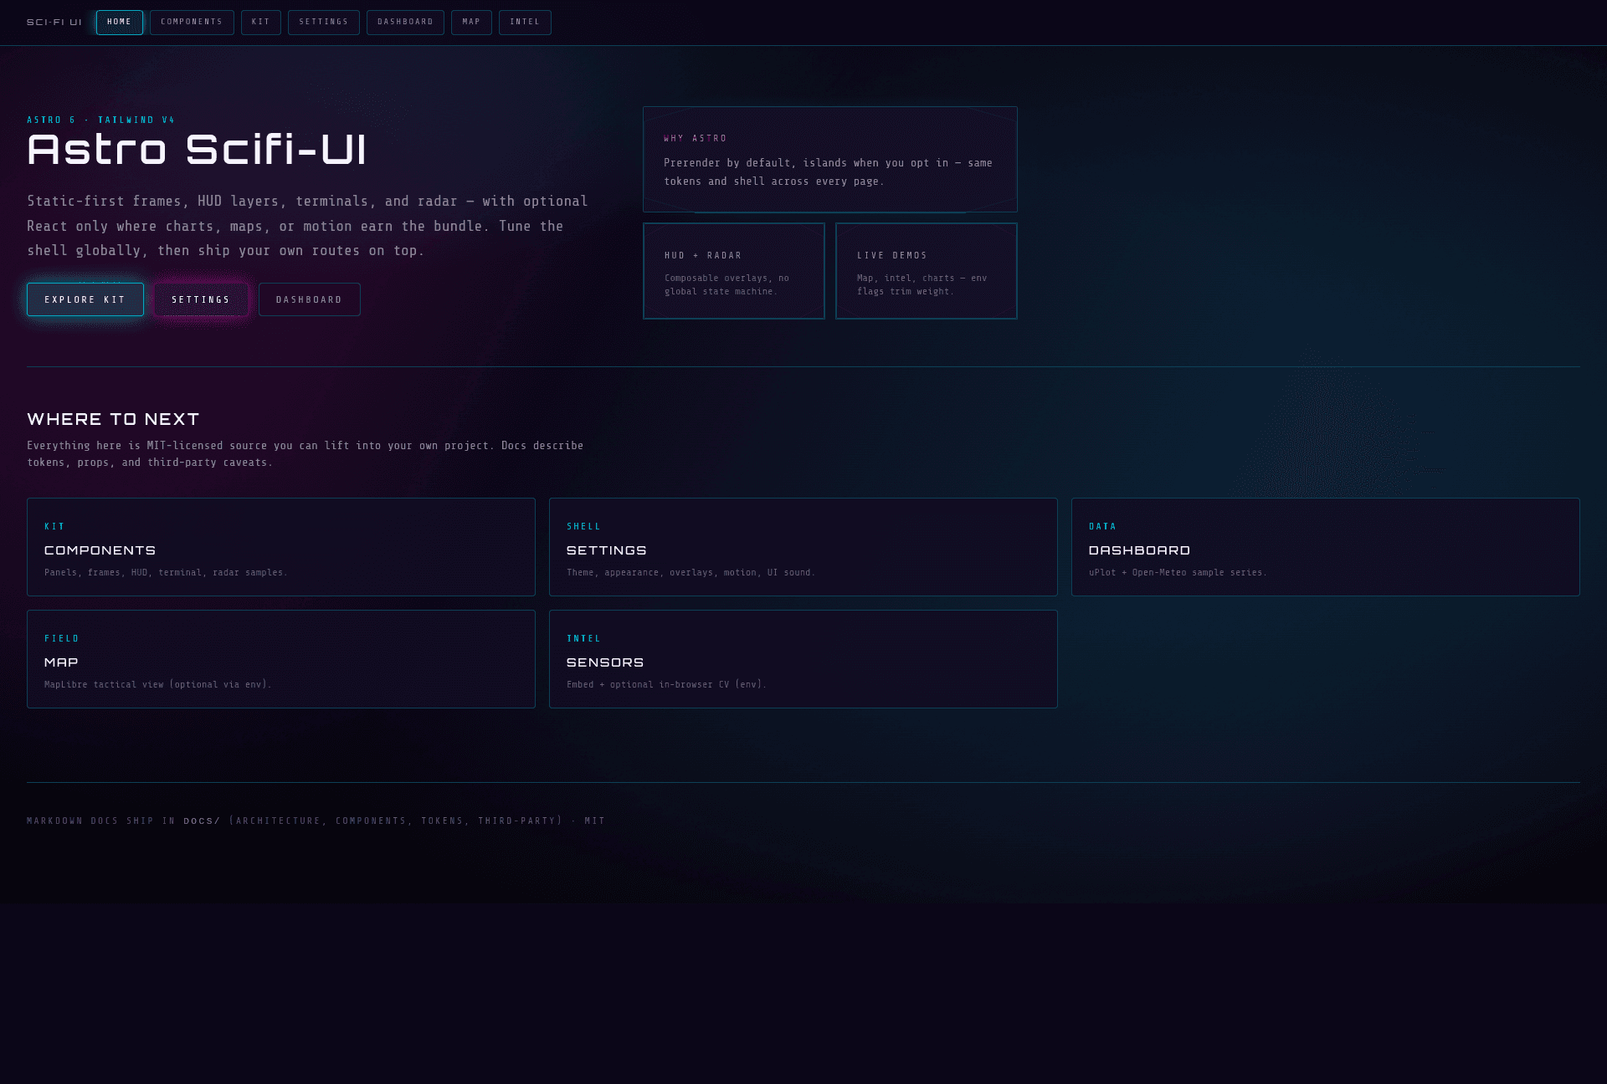Click the 'Prerender by default' description text
Screen dimensions: 1607x1084
[x=829, y=172]
